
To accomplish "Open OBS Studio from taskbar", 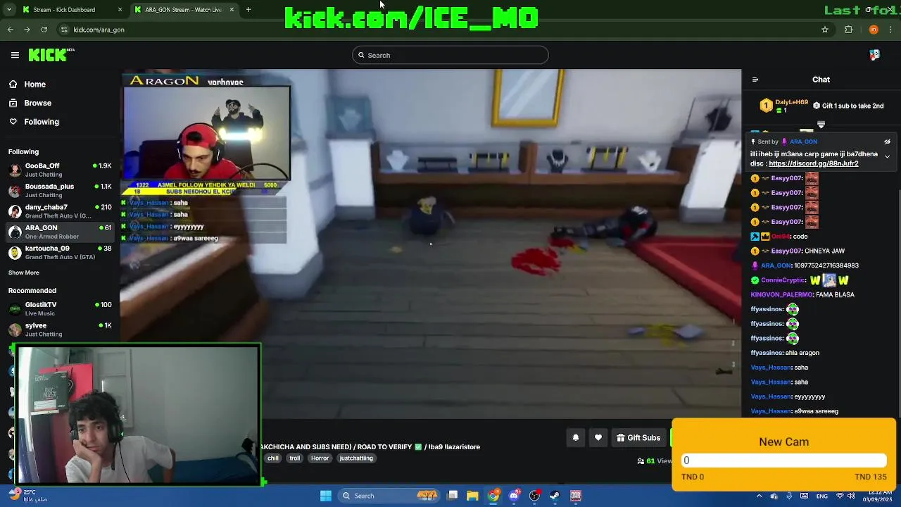I will [x=534, y=496].
